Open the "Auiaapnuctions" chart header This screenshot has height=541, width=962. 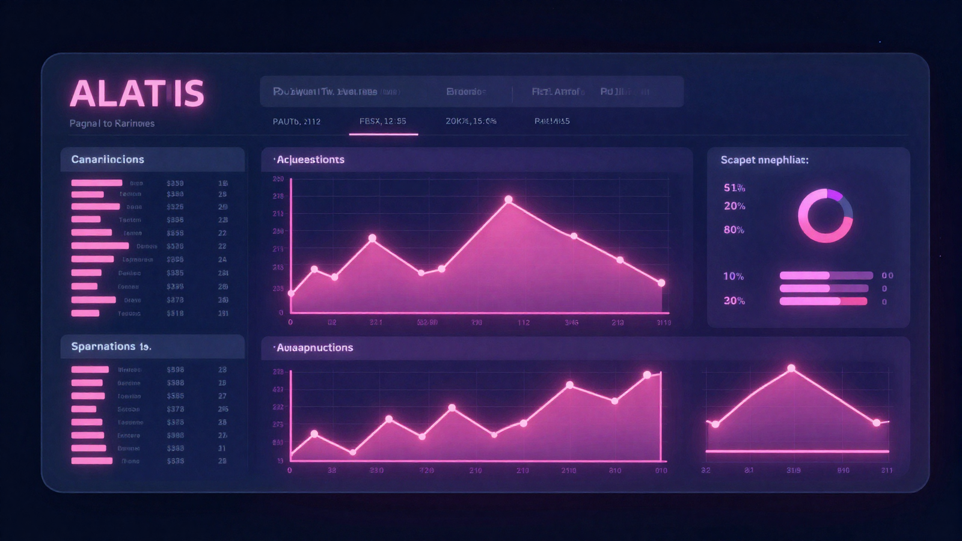pos(585,347)
